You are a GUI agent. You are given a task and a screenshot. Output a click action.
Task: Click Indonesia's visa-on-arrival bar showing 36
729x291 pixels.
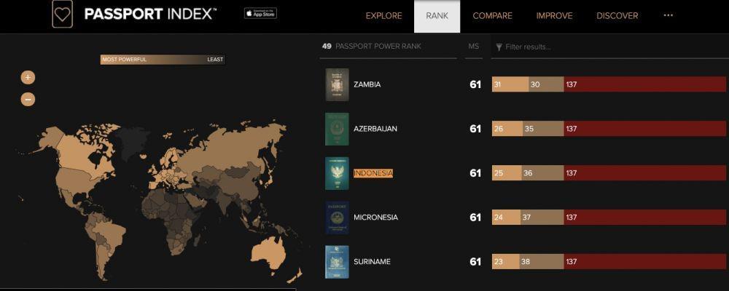pyautogui.click(x=542, y=173)
